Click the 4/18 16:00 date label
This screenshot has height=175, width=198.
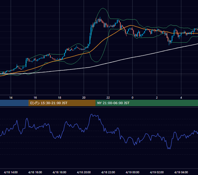click(x=35, y=172)
